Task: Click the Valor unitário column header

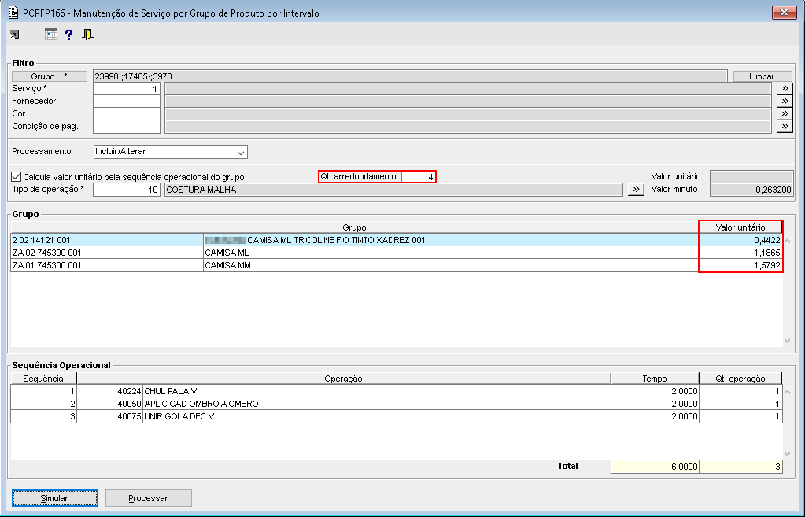Action: (740, 227)
